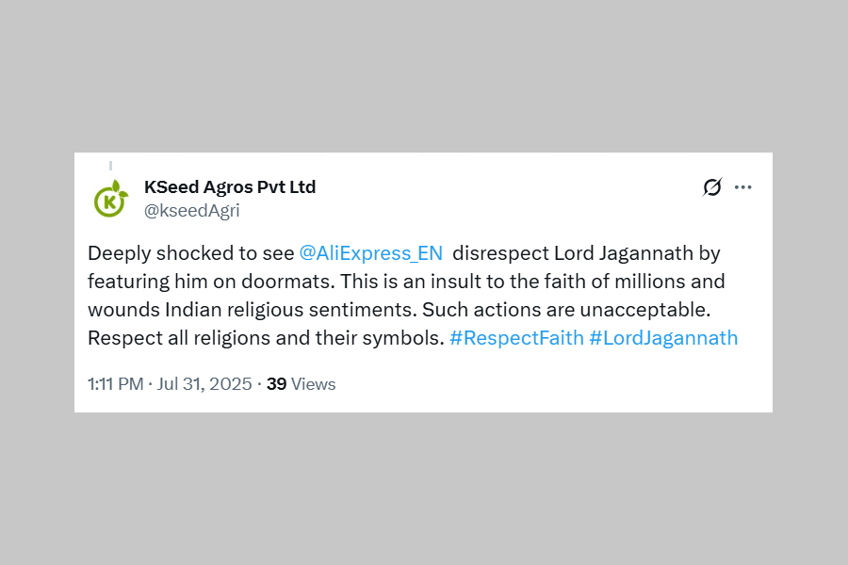
Task: Click the Jul 31, 2025 date
Action: click(204, 384)
